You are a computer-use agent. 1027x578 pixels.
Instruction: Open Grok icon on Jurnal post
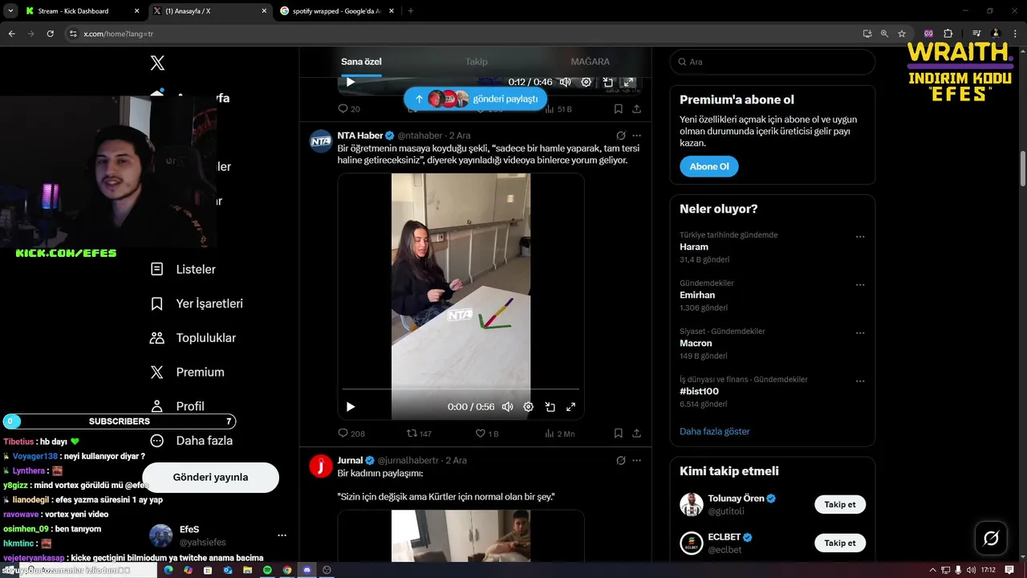tap(620, 461)
